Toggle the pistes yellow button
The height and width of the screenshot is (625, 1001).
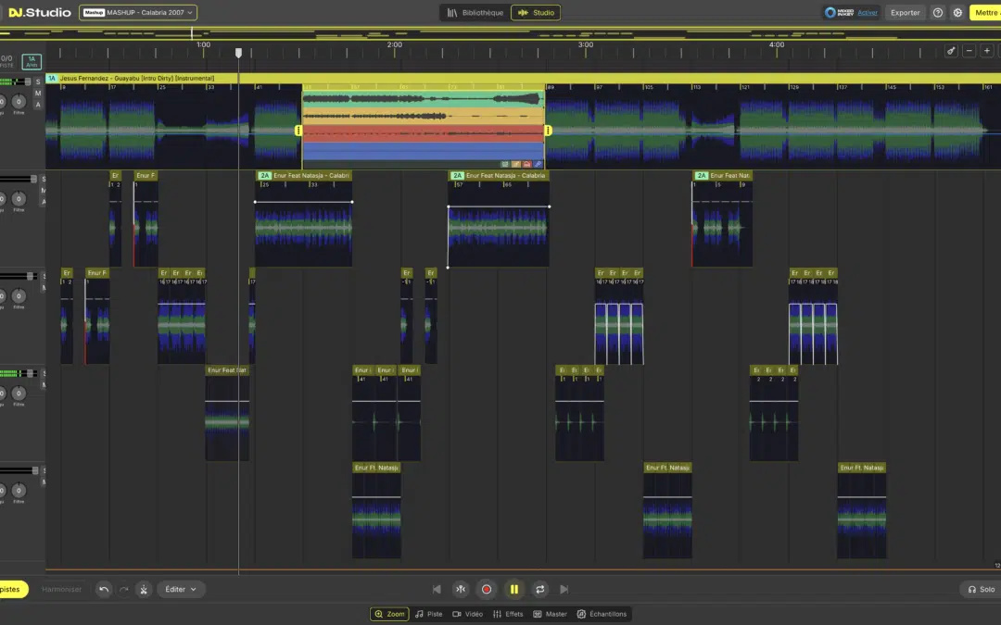[x=13, y=589]
